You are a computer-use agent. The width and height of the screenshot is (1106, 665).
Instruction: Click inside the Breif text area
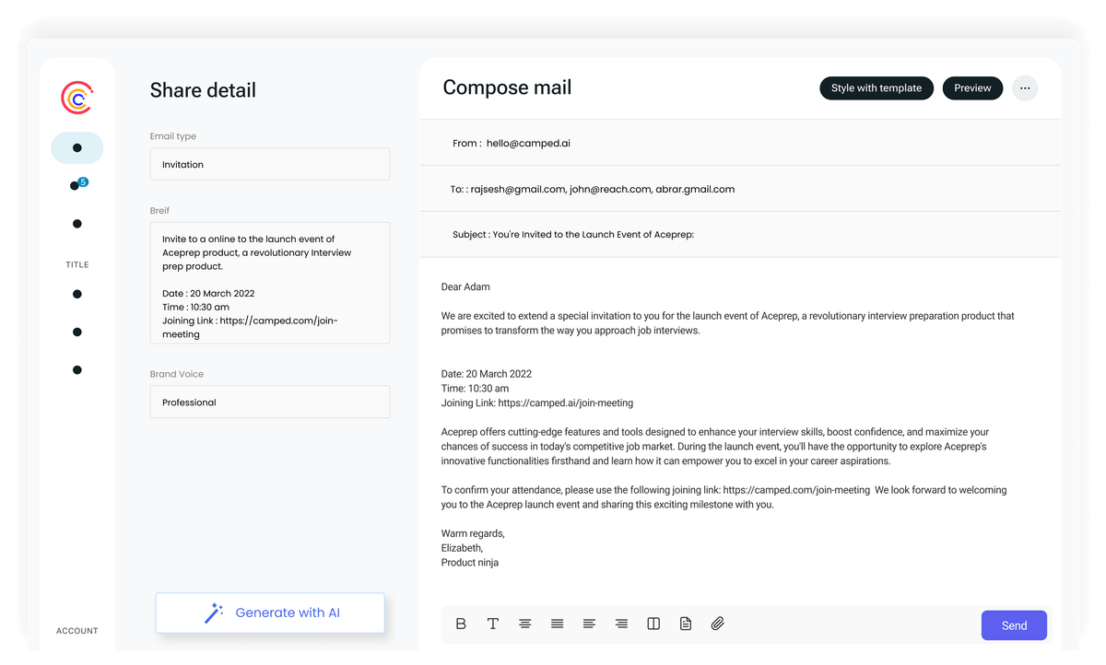(x=270, y=283)
